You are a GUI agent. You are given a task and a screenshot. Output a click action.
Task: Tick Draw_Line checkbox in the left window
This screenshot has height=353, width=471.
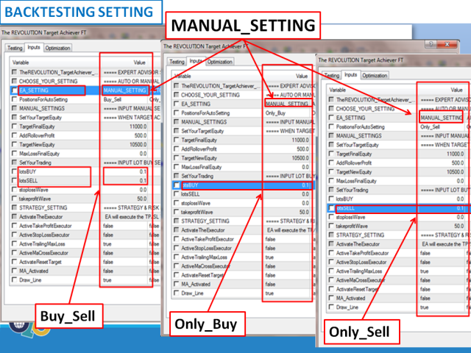click(x=14, y=279)
